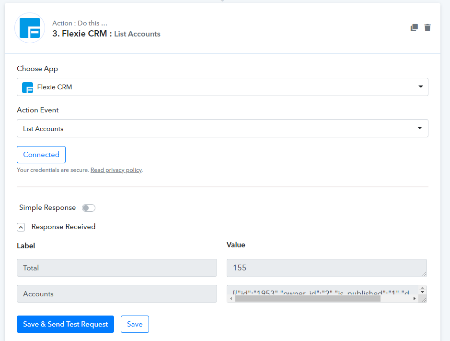
Task: Open the Choose App dropdown showing Flexie CRM
Action: pyautogui.click(x=222, y=87)
